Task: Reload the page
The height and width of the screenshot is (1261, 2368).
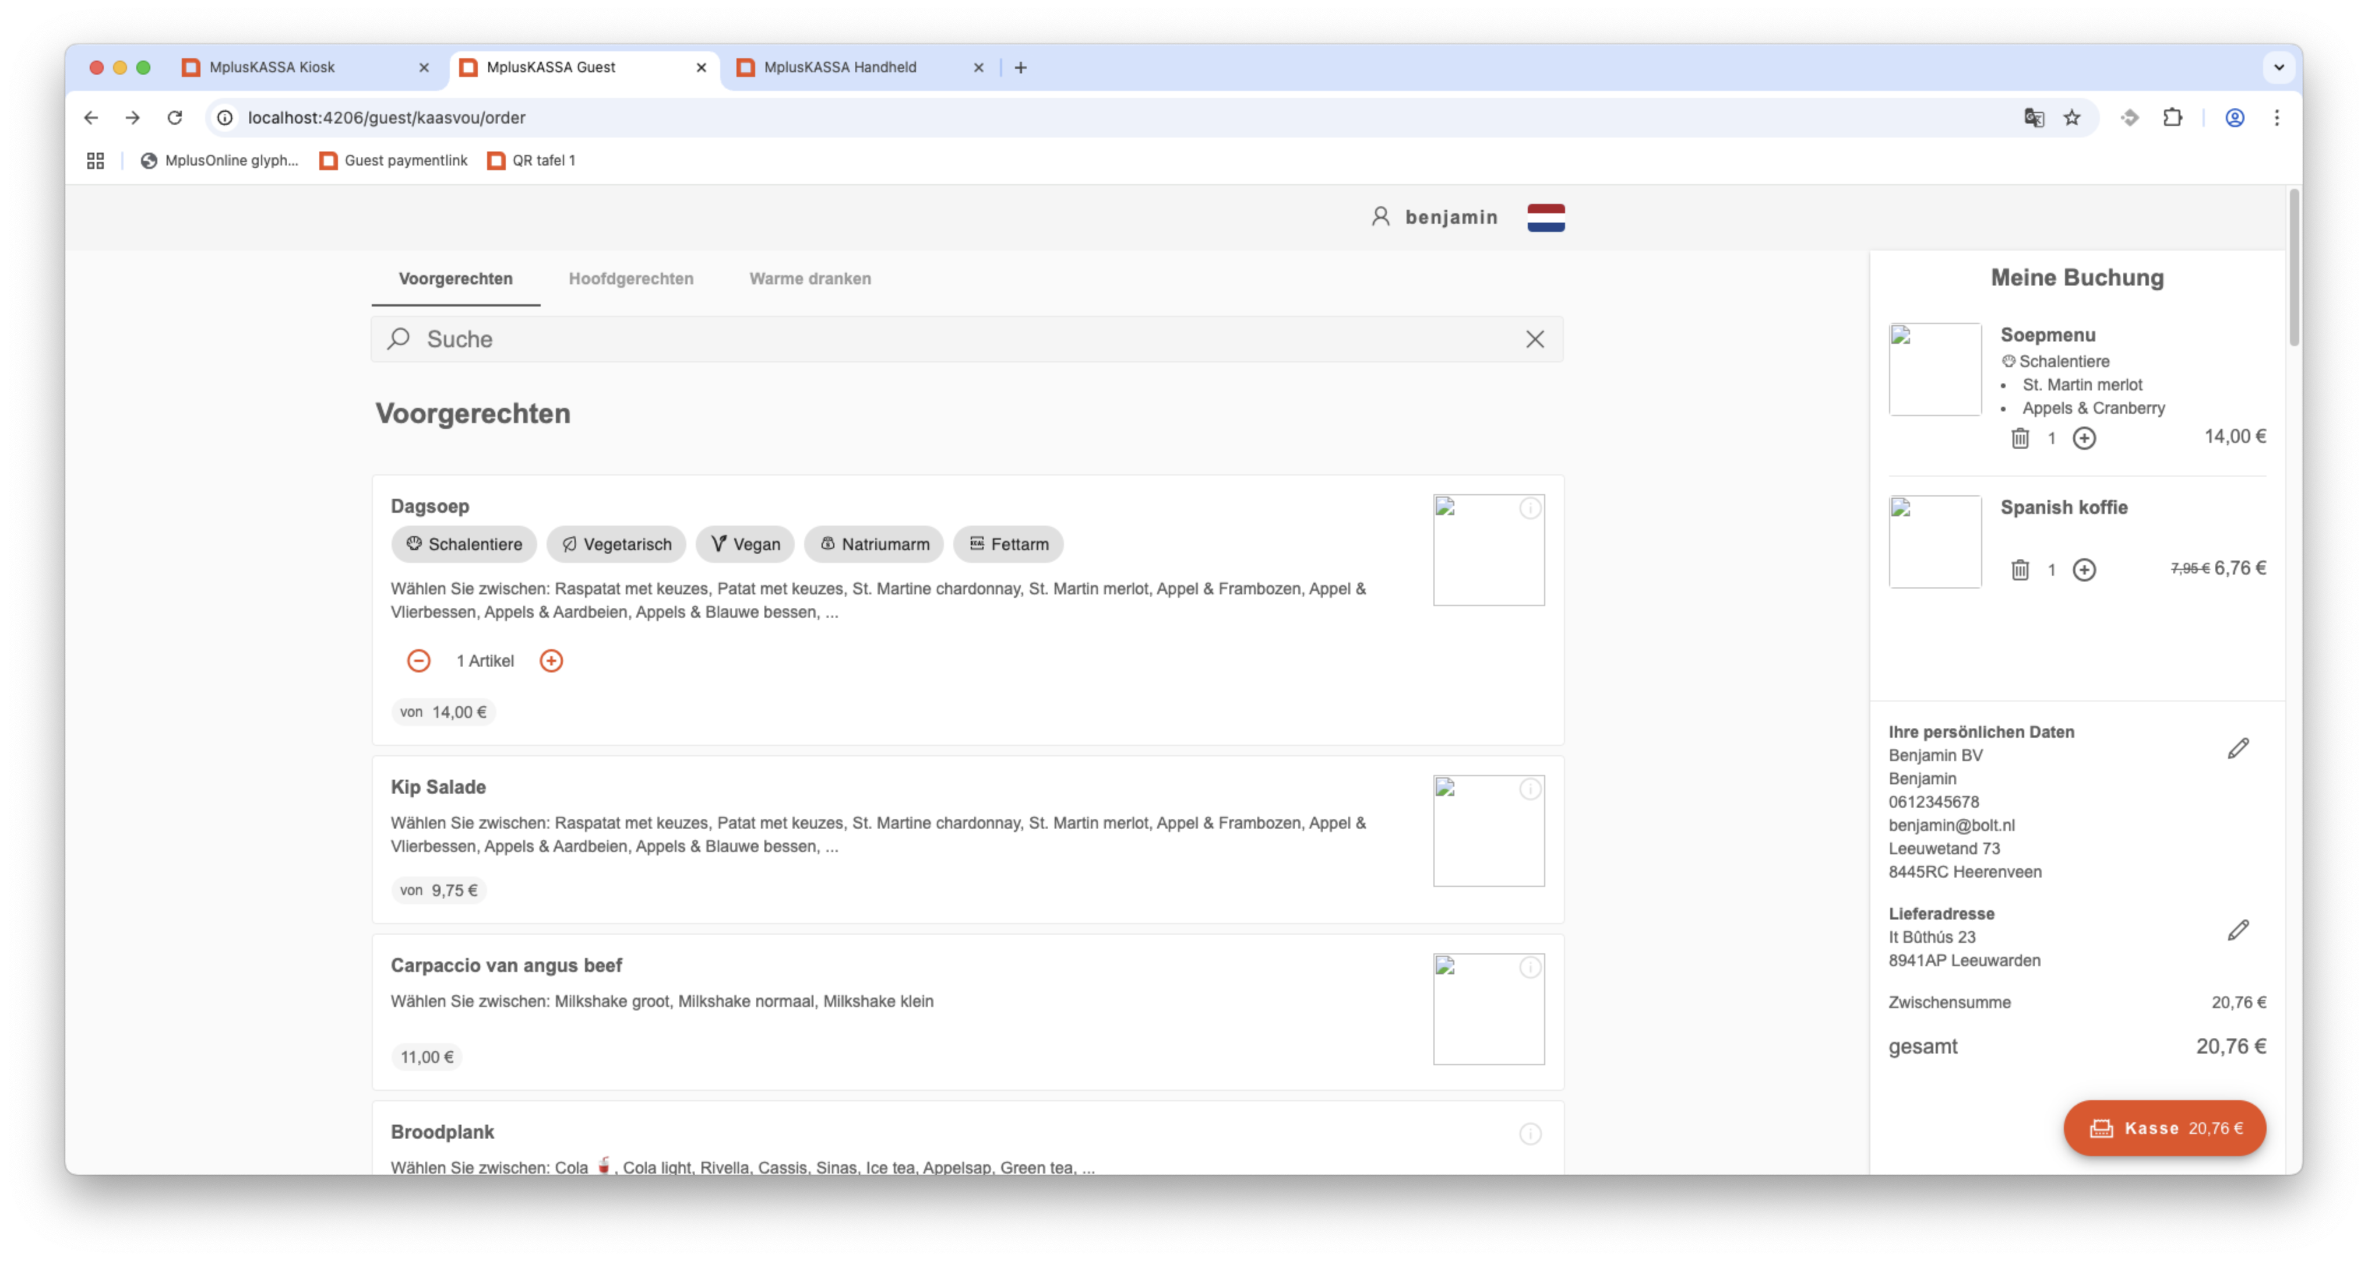Action: [175, 118]
